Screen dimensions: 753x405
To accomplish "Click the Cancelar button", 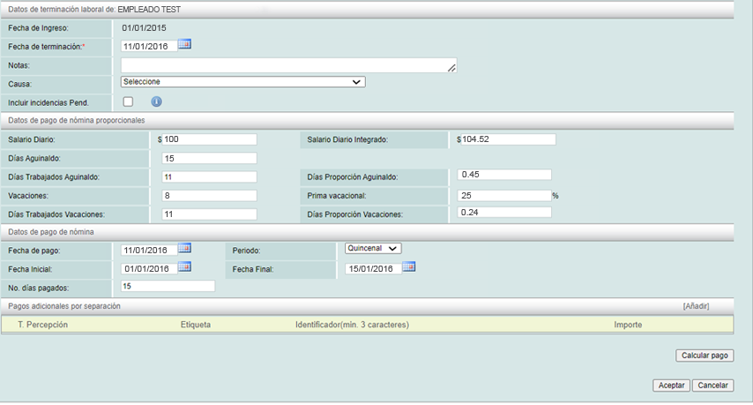I will [712, 386].
